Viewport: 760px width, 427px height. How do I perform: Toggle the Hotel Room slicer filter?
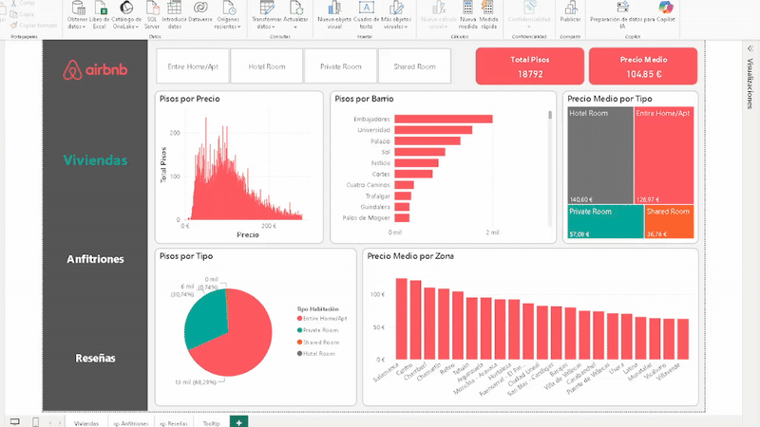[x=266, y=66]
